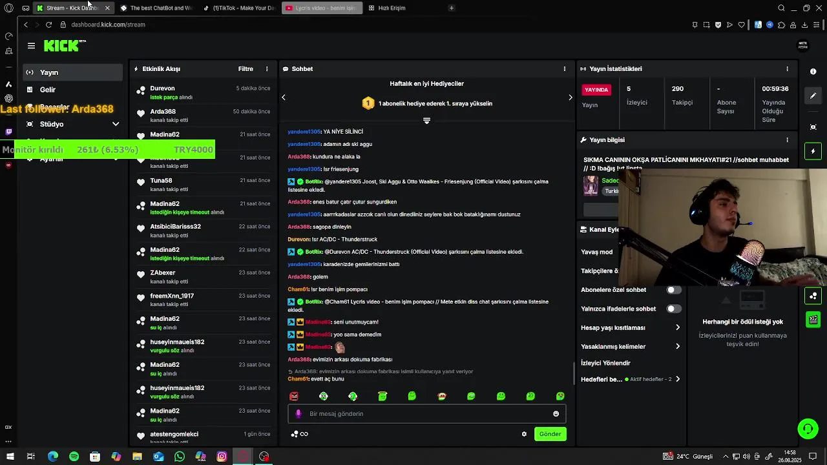
Task: Click the green headset support button
Action: coord(808,428)
